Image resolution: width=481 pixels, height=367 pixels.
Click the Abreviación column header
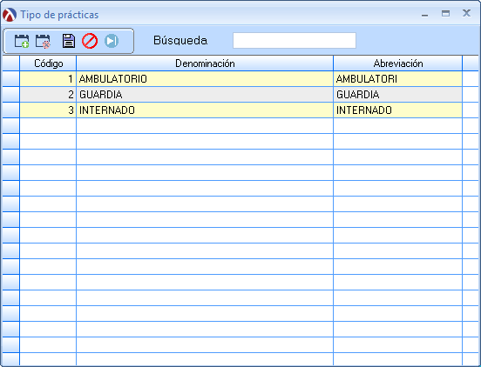click(x=398, y=63)
